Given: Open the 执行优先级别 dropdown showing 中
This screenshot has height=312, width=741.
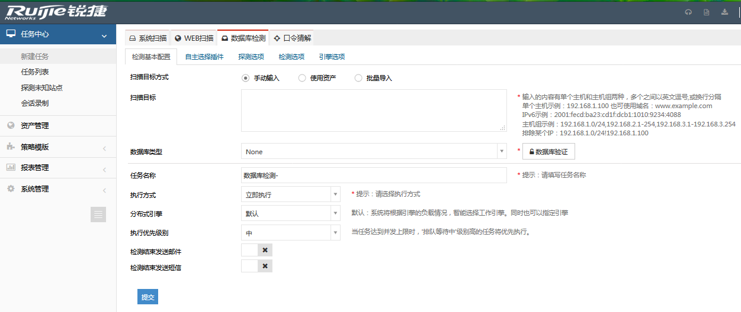Looking at the screenshot, I should pyautogui.click(x=291, y=233).
